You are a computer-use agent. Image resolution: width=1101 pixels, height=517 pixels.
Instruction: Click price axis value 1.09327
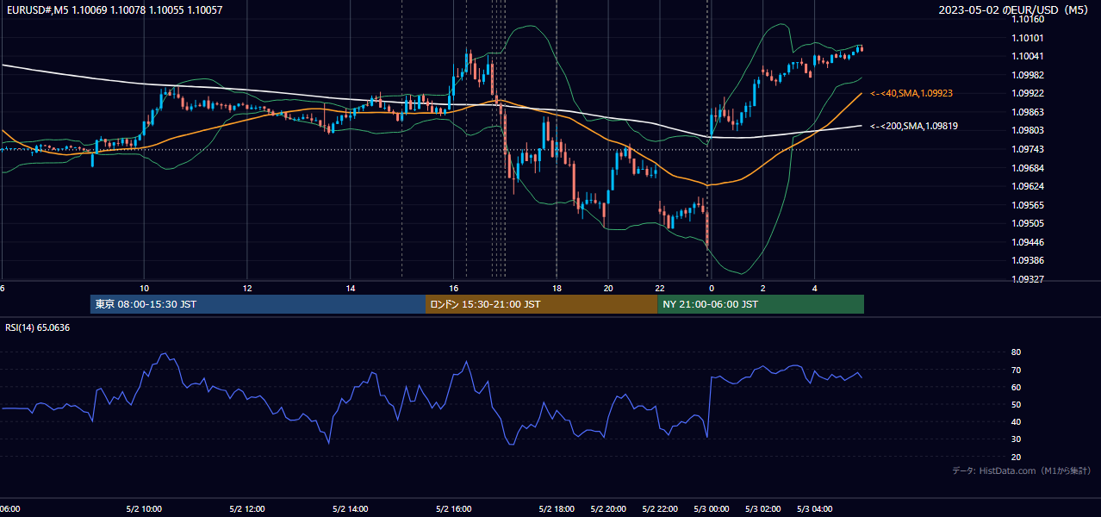[1028, 279]
